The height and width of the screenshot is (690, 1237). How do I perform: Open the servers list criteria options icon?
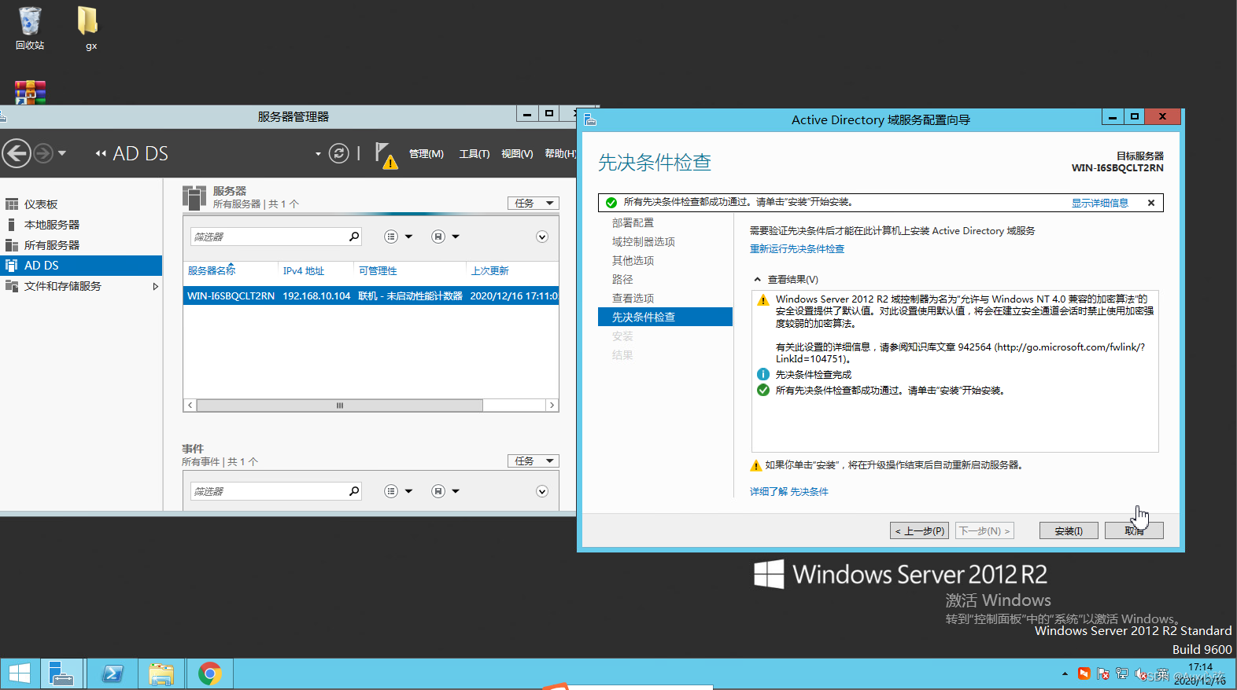click(x=391, y=237)
